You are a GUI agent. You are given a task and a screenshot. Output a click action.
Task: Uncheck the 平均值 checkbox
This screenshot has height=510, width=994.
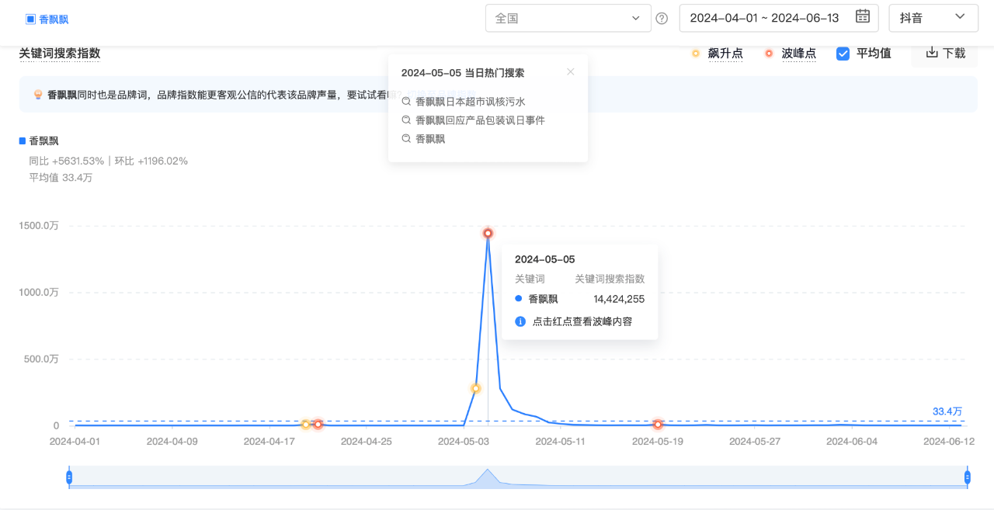(843, 54)
